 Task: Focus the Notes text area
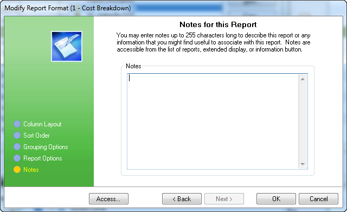click(x=213, y=121)
